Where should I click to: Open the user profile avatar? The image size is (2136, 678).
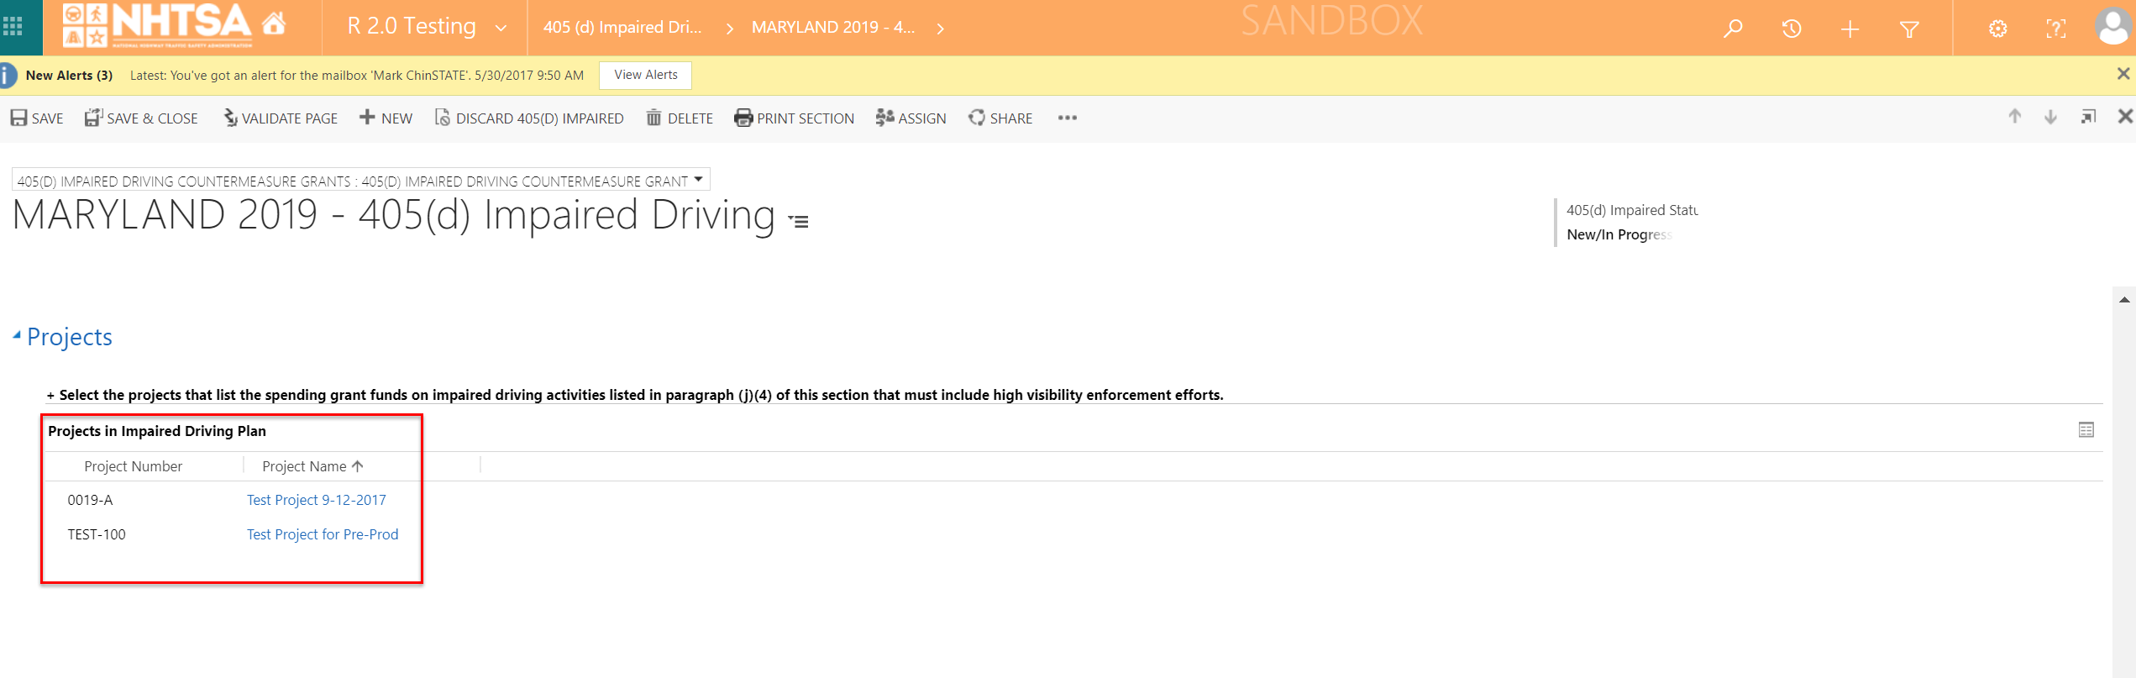coord(2112,27)
